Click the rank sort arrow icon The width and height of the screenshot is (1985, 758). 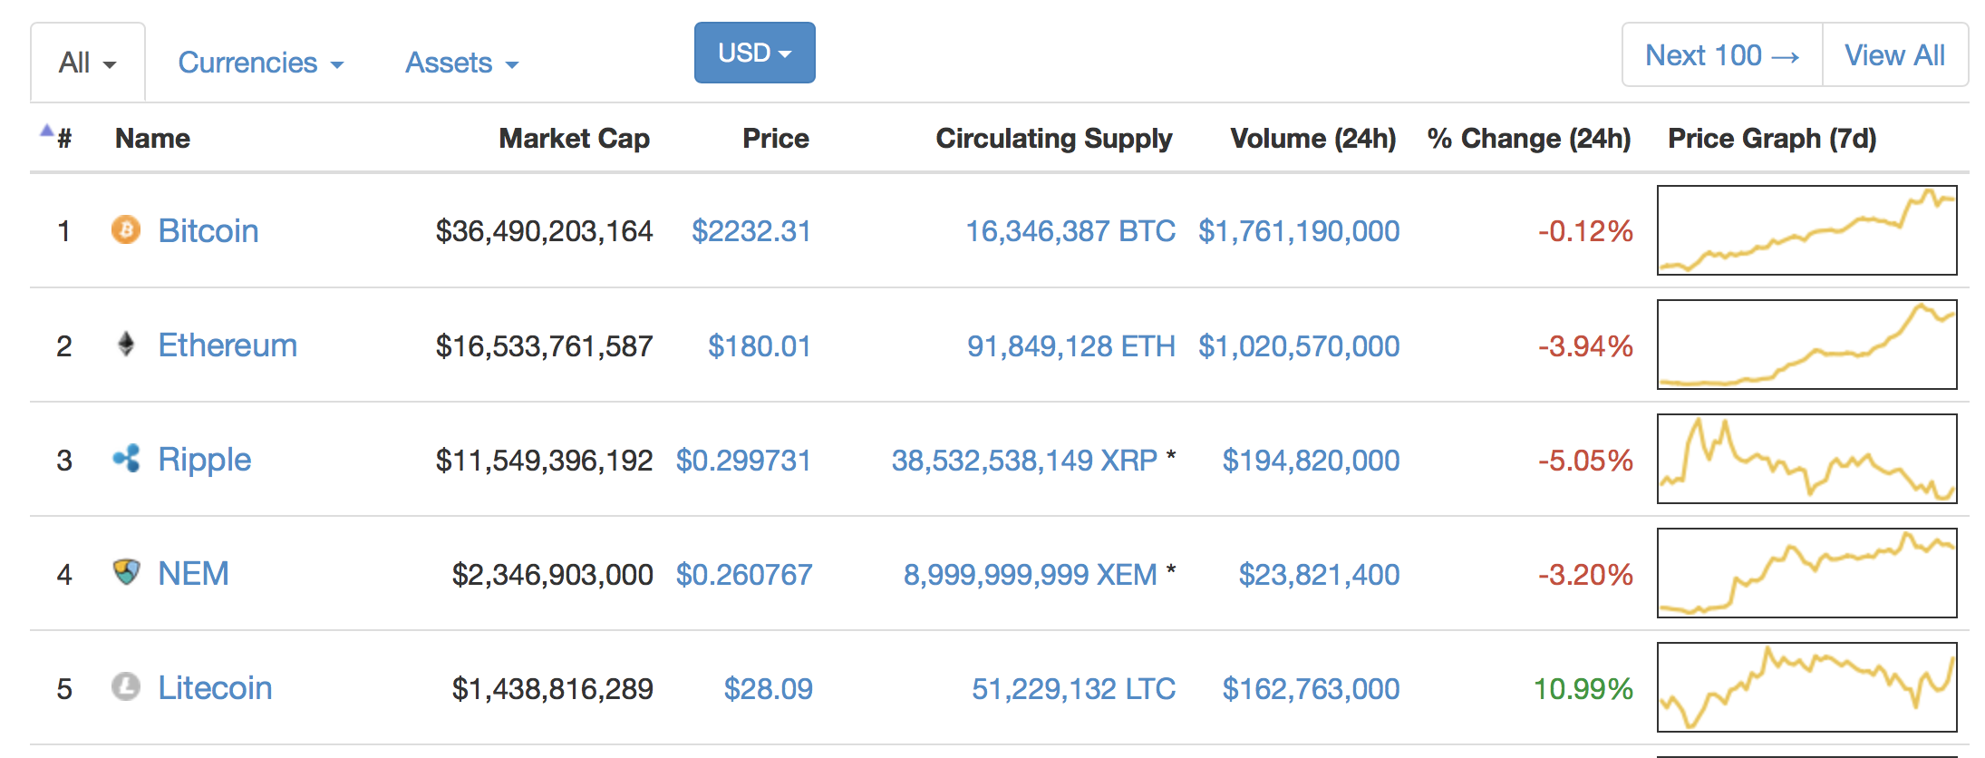[46, 131]
